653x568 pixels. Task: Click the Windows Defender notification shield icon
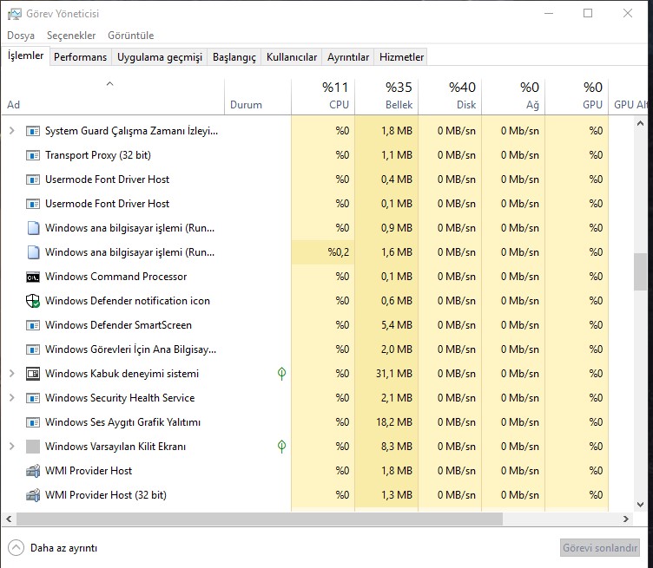pyautogui.click(x=33, y=301)
